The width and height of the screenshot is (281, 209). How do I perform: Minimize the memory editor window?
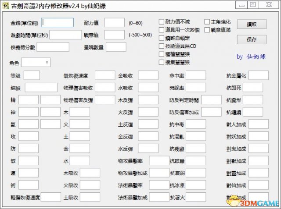point(240,4)
